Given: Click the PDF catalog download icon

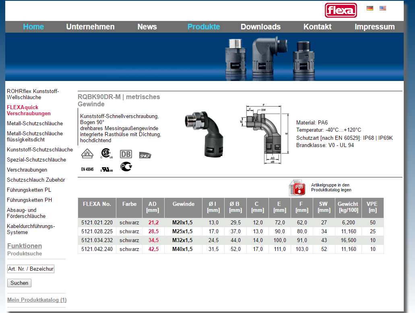Looking at the screenshot, I should 297,188.
